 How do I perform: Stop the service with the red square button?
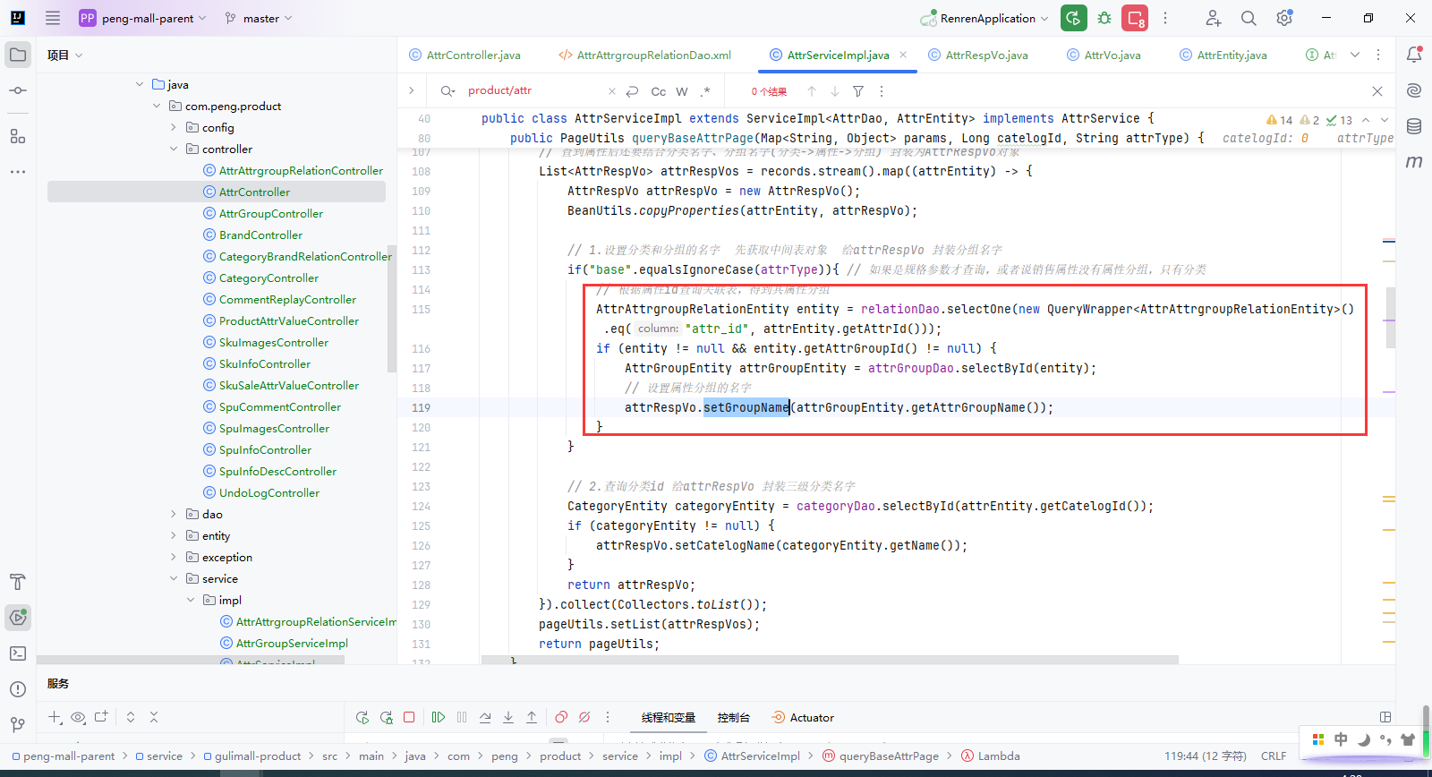tap(409, 717)
